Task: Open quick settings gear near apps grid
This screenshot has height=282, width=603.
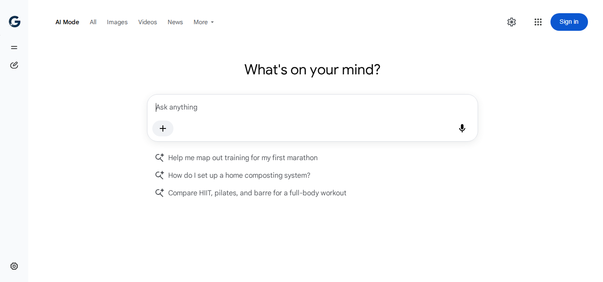Action: click(x=512, y=22)
